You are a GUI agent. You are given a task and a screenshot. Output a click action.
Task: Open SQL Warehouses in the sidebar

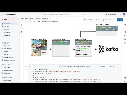pyautogui.click(x=10, y=60)
